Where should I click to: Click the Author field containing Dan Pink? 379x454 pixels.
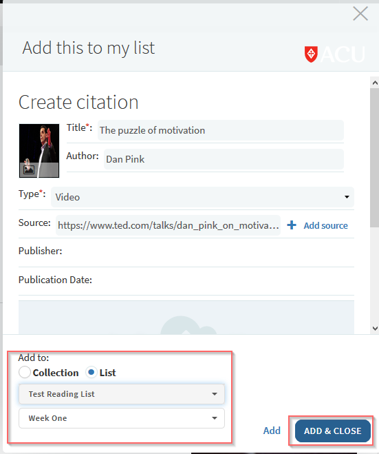coord(224,159)
